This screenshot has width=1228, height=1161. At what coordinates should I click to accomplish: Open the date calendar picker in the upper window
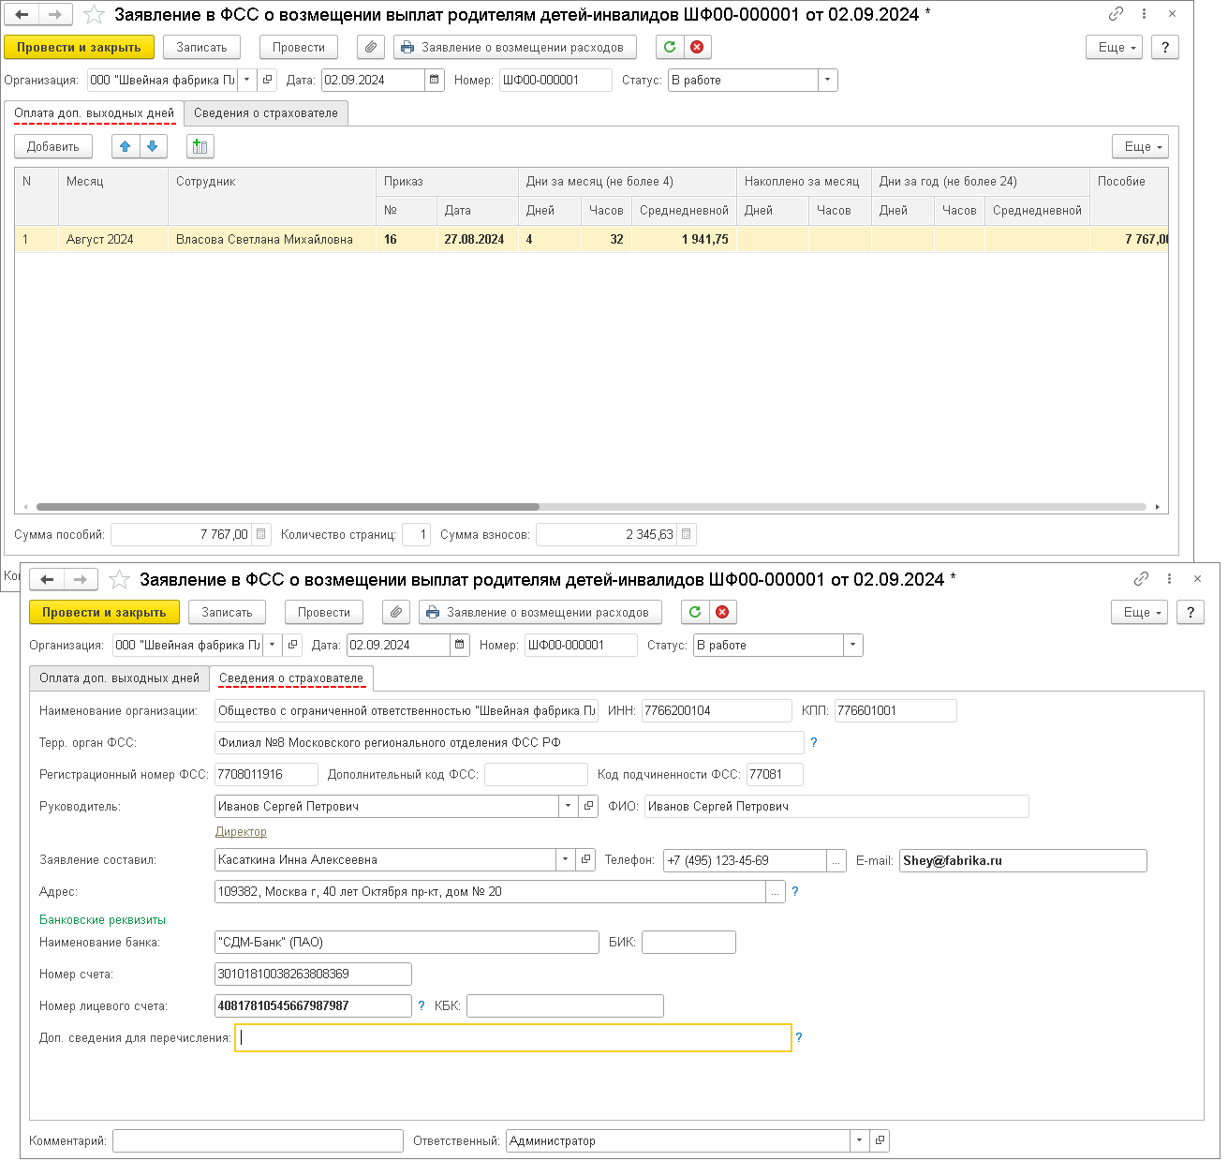coord(435,80)
